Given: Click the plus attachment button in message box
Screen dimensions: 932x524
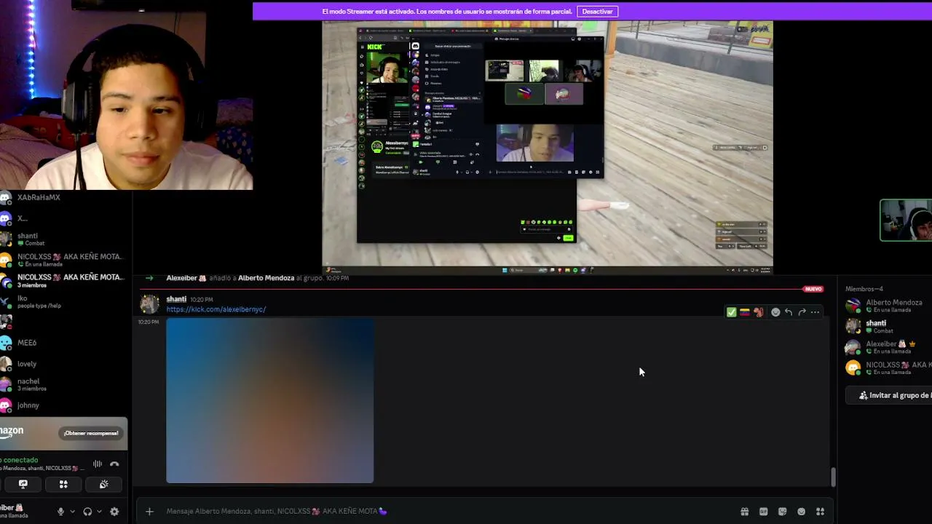Looking at the screenshot, I should (x=149, y=512).
